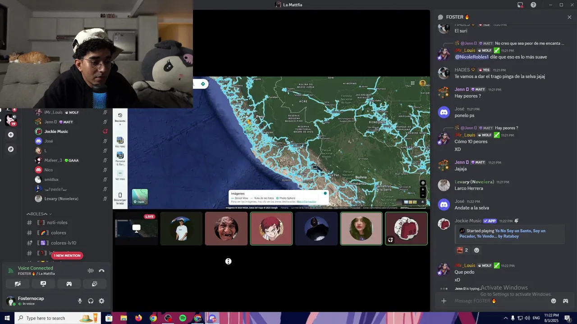Open the Google account avatar on map
The height and width of the screenshot is (324, 577).
pos(422,83)
